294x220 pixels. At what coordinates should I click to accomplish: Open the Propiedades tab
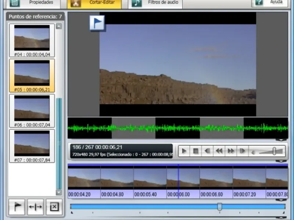(x=33, y=4)
